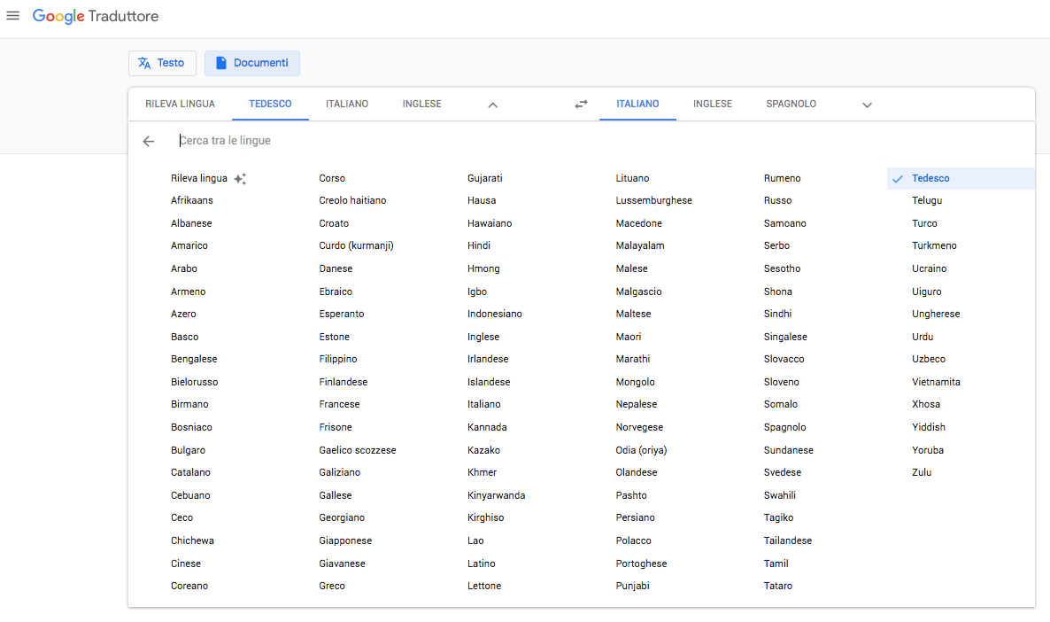Click the Google Traduttore logo
This screenshot has height=622, width=1050.
(95, 16)
